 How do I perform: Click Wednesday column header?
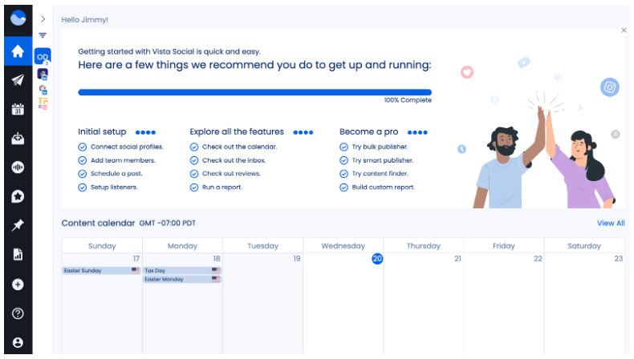tap(343, 246)
